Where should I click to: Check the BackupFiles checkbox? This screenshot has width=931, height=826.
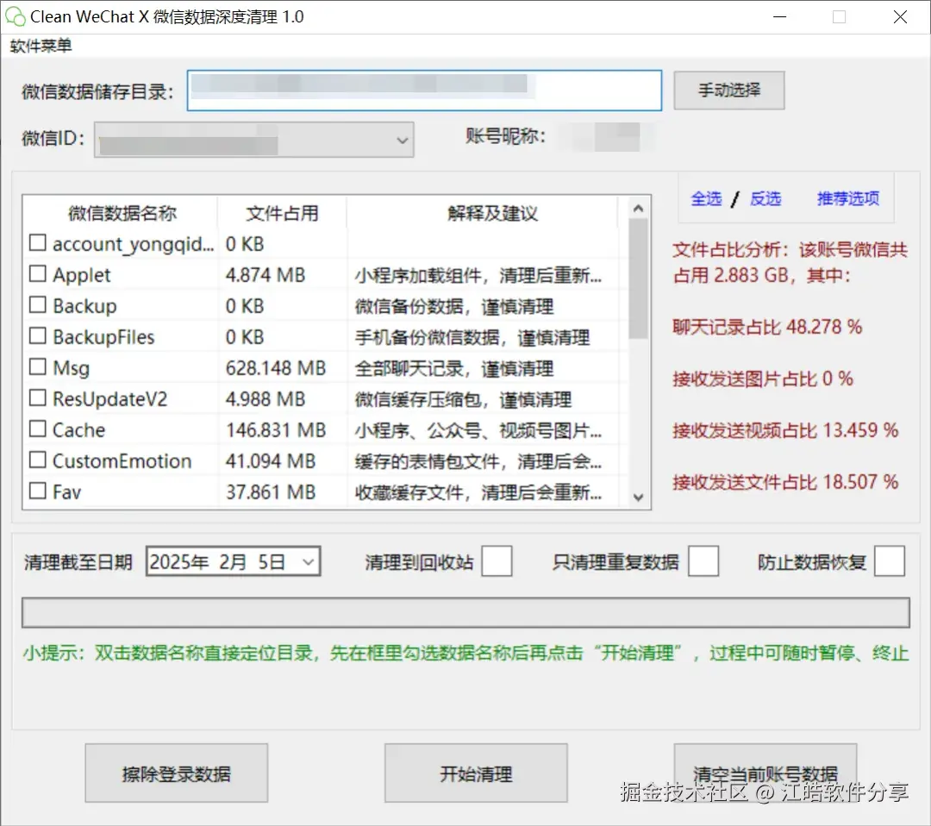pos(37,336)
